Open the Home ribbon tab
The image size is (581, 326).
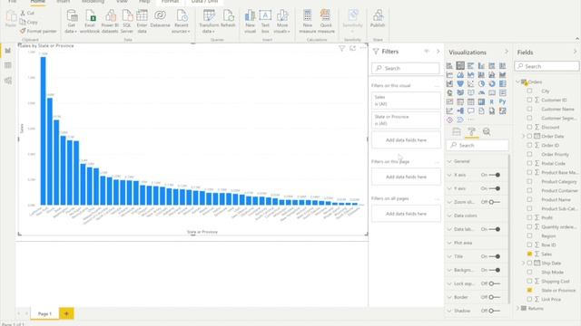click(x=38, y=2)
